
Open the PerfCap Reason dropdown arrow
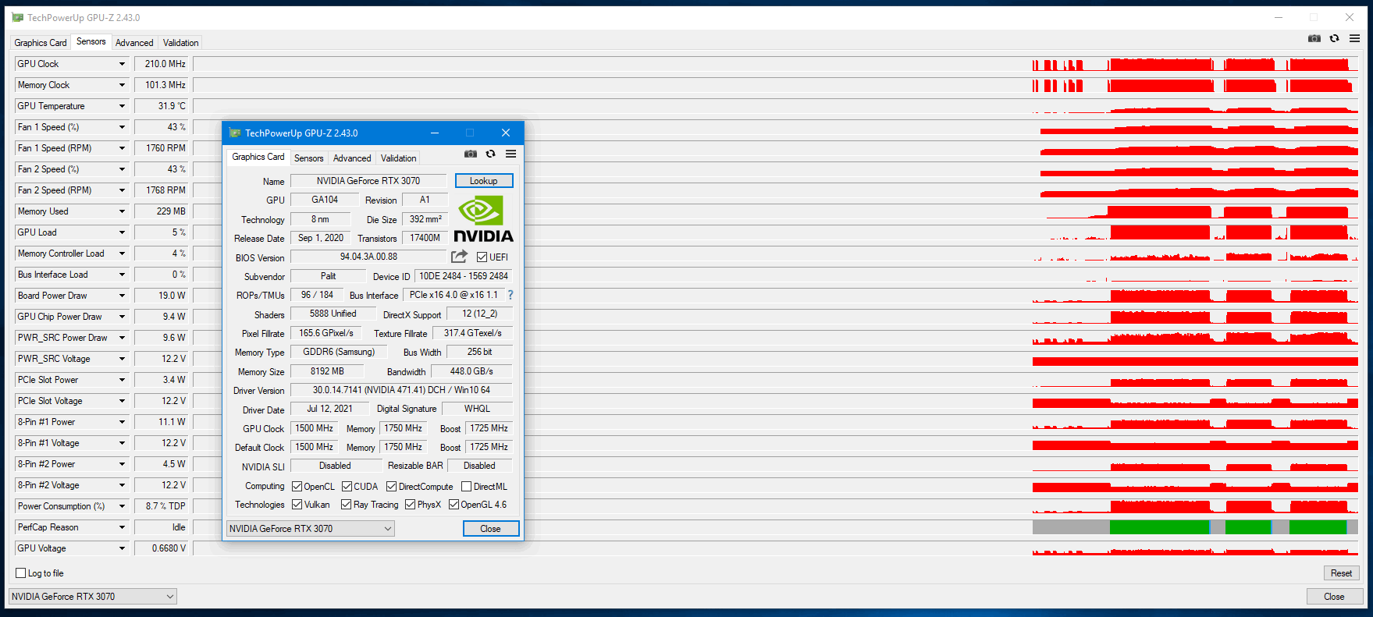tap(122, 527)
